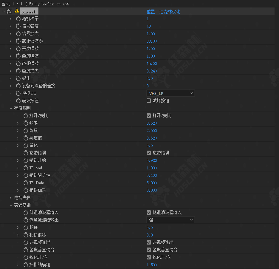Click the 色度损失 value 0.240

152,71
